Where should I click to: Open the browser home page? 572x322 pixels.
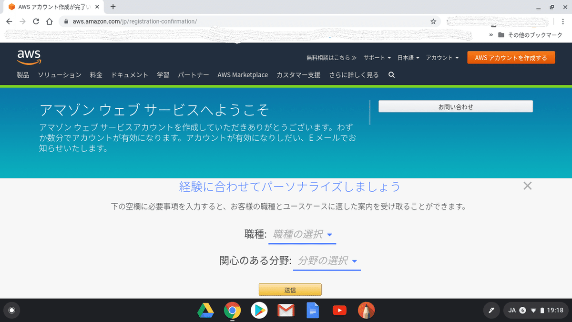click(x=49, y=21)
